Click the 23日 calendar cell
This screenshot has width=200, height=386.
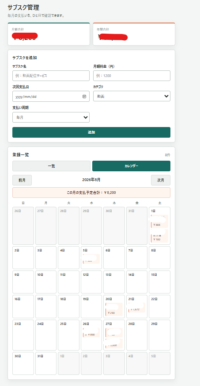[x=23, y=335]
